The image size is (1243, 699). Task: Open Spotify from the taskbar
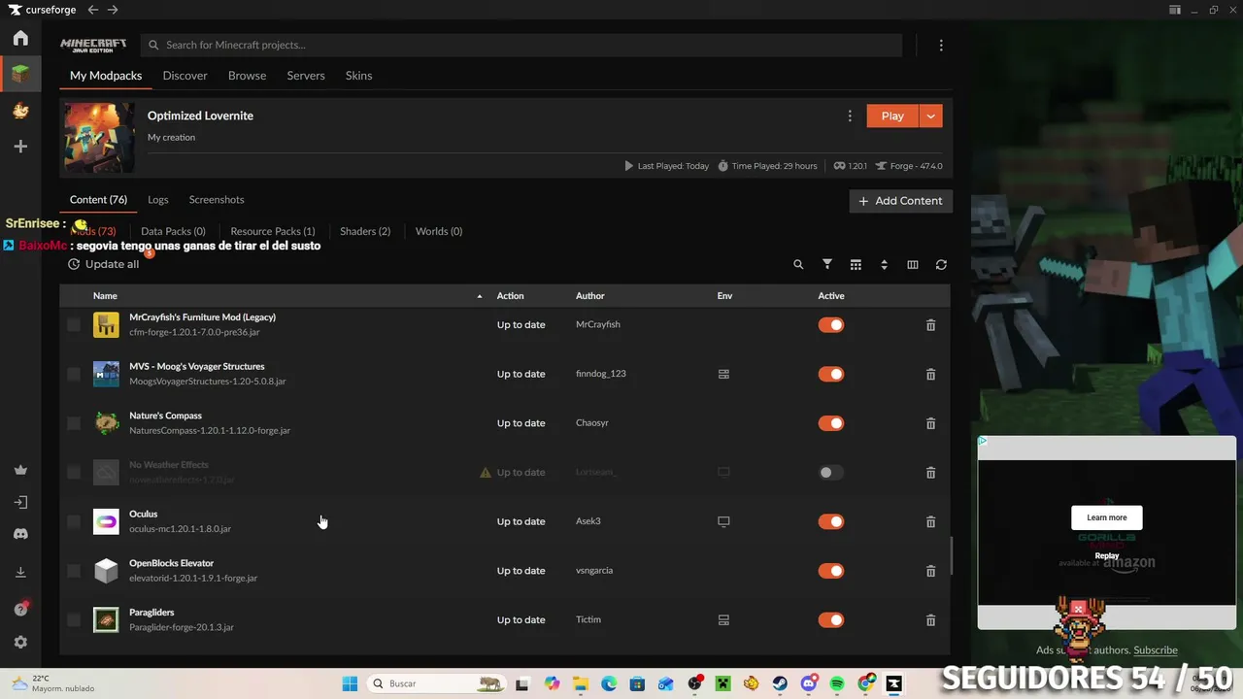tap(837, 683)
